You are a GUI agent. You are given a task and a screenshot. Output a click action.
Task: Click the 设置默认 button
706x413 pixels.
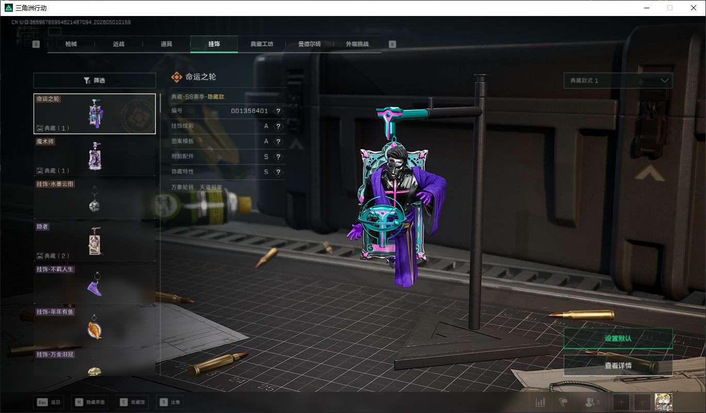point(618,339)
